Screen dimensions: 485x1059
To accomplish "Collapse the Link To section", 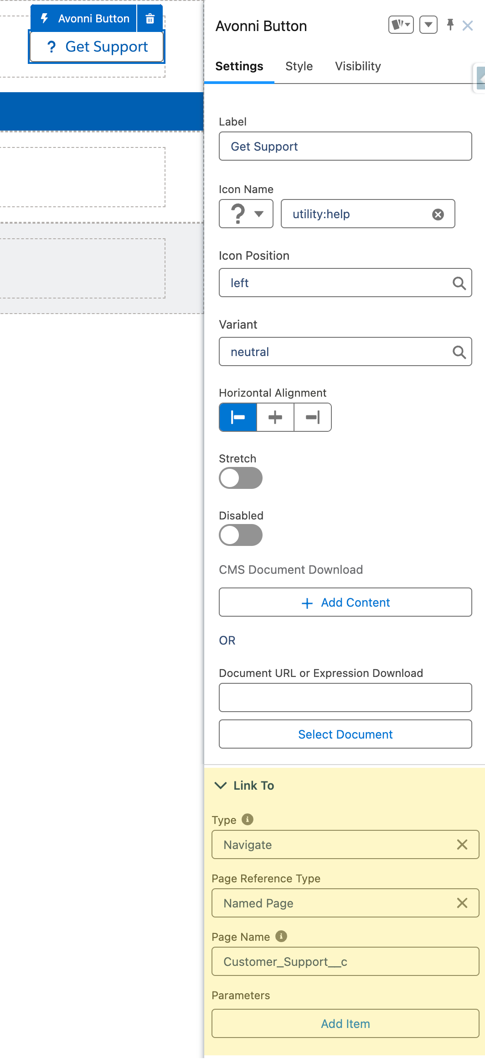I will tap(221, 786).
